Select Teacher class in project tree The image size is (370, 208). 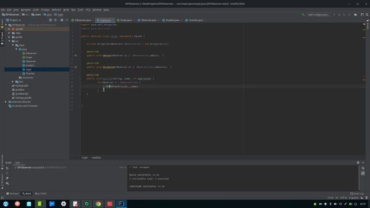[x=28, y=73]
